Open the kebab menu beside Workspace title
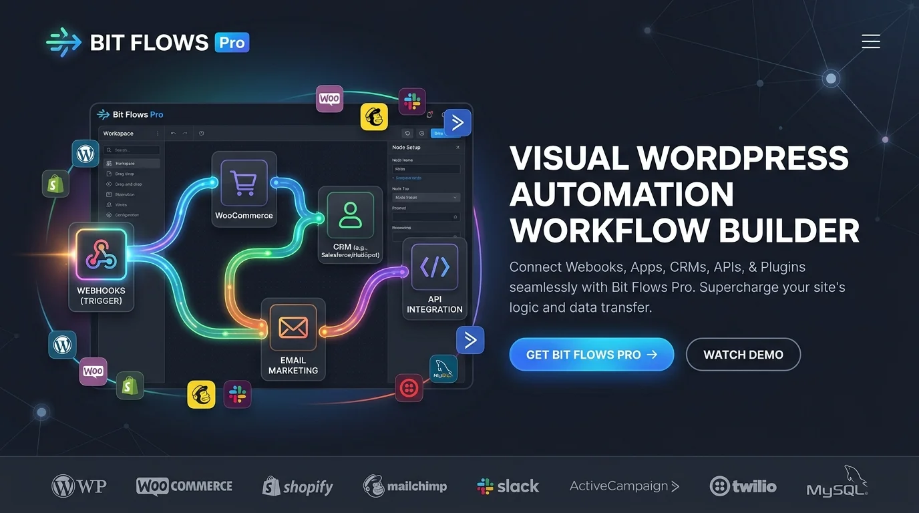Image resolution: width=919 pixels, height=513 pixels. (x=158, y=134)
